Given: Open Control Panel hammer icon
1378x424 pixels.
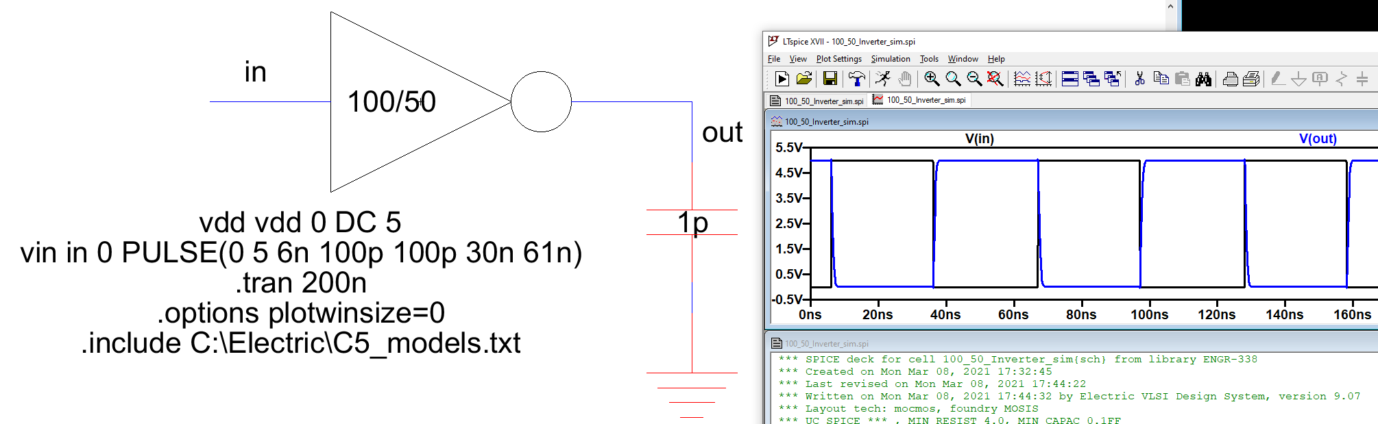Looking at the screenshot, I should click(x=856, y=79).
